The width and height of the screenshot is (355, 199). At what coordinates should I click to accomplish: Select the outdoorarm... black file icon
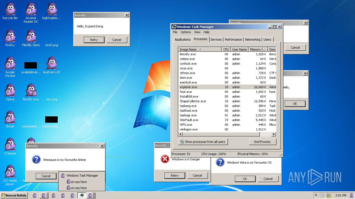(52, 122)
